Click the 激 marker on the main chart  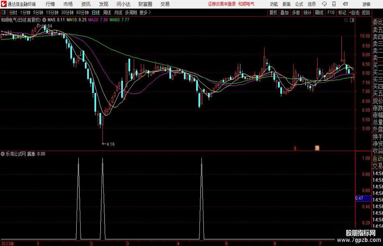point(317,148)
